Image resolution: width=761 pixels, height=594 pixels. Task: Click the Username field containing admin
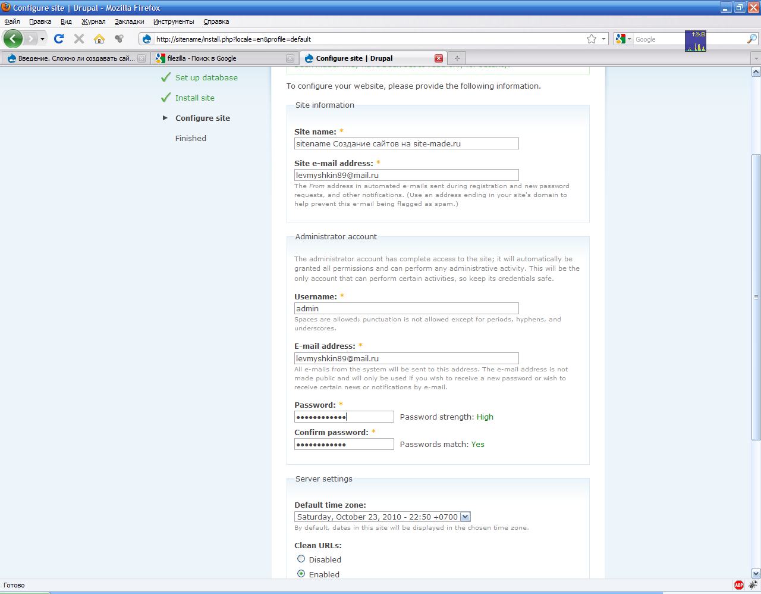pos(407,308)
